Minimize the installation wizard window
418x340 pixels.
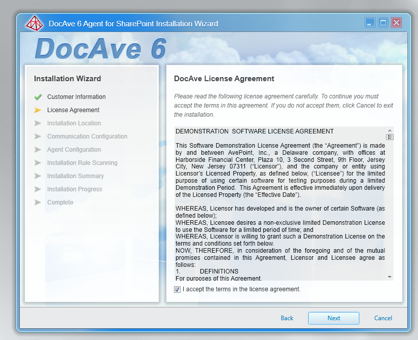tap(369, 22)
